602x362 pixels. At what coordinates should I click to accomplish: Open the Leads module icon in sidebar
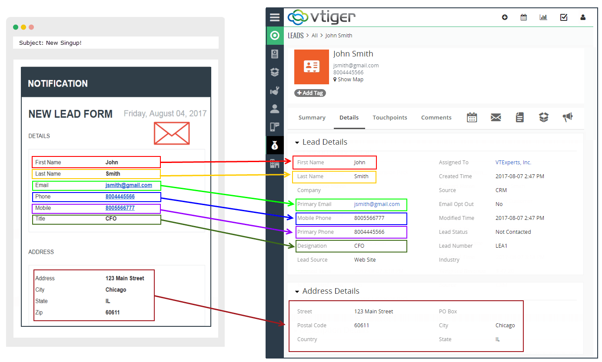coord(275,35)
